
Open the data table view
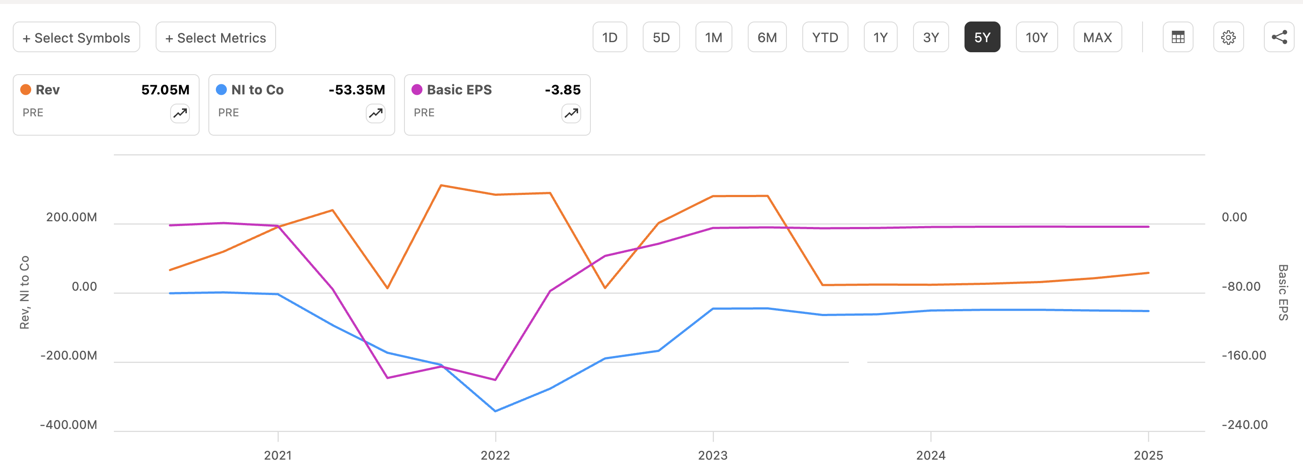[1178, 37]
